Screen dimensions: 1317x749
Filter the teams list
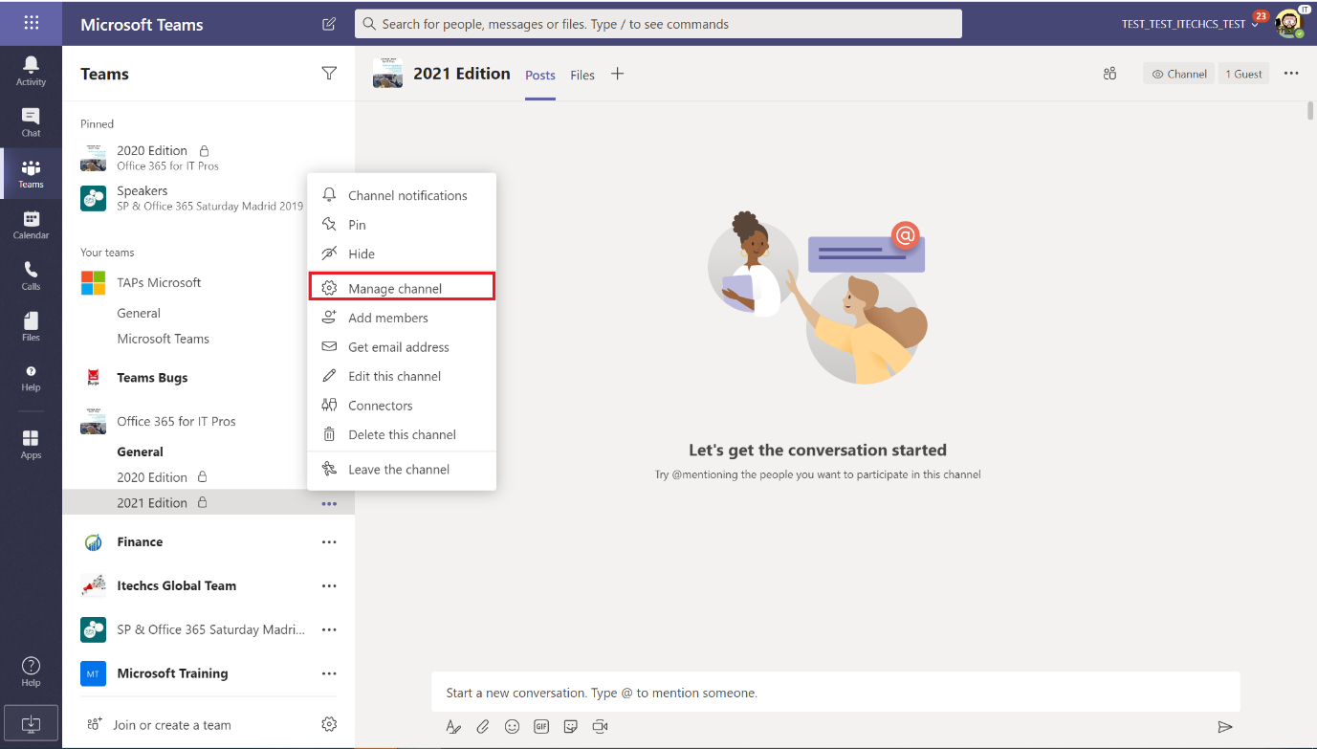point(329,74)
